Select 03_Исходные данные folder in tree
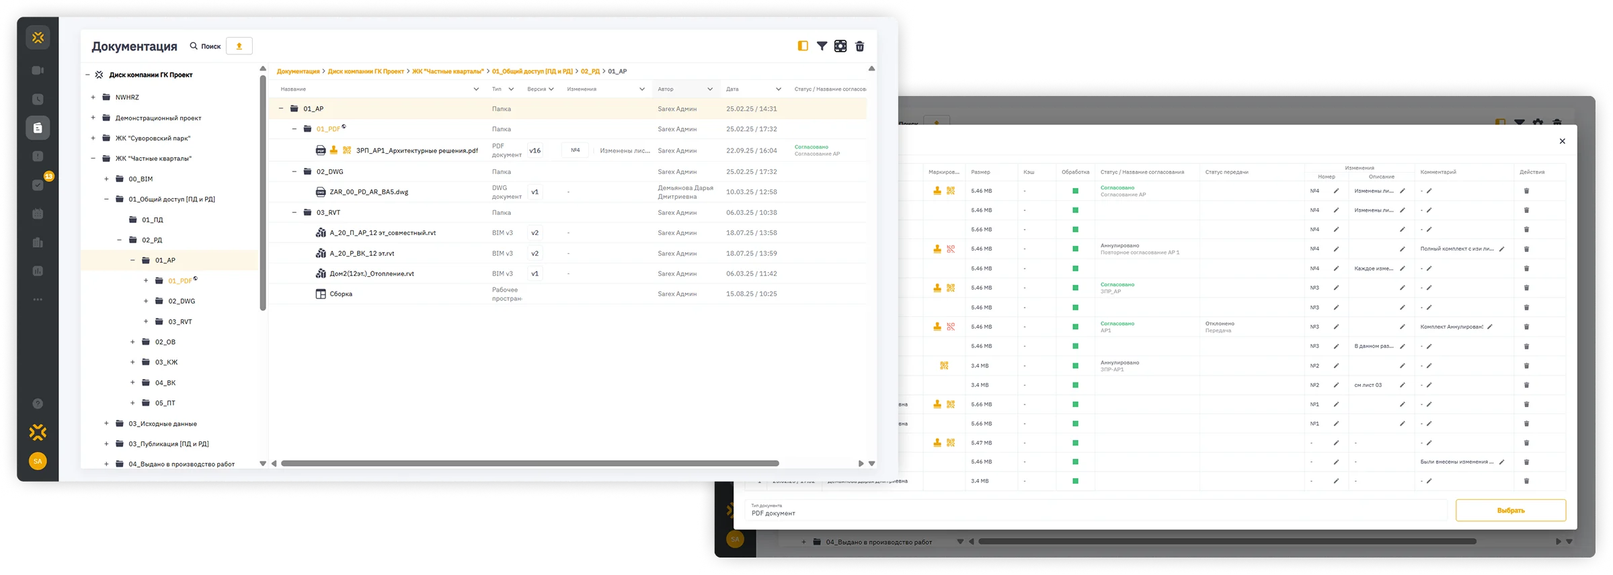Viewport: 1613px width, 575px height. 163,424
